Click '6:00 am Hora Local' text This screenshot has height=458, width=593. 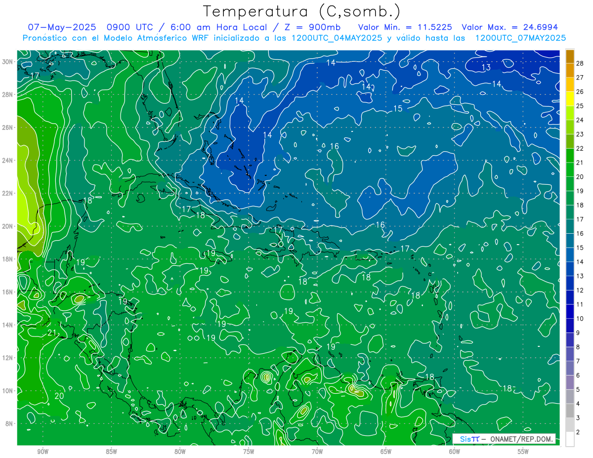(219, 27)
